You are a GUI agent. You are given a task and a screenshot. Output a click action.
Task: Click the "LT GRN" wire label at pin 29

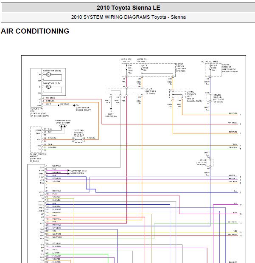(x=56, y=253)
